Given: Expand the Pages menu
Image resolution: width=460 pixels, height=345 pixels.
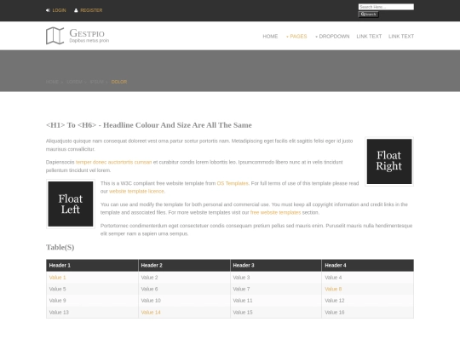Looking at the screenshot, I should coord(296,37).
